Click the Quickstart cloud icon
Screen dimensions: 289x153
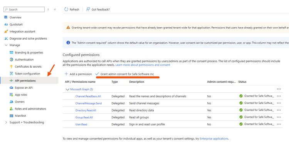[x=6, y=24]
